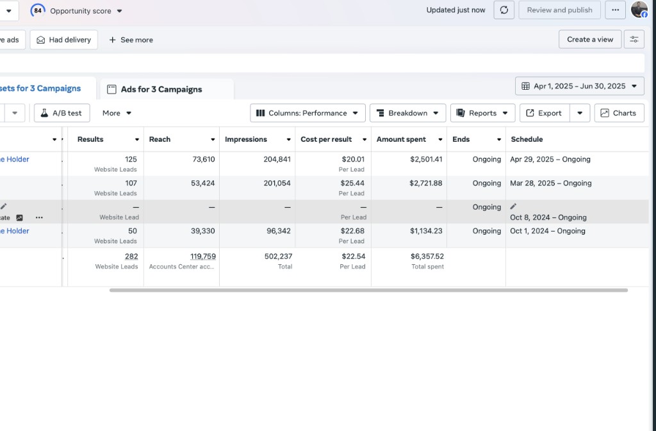The width and height of the screenshot is (656, 431).
Task: Click Create a view button
Action: (x=590, y=39)
